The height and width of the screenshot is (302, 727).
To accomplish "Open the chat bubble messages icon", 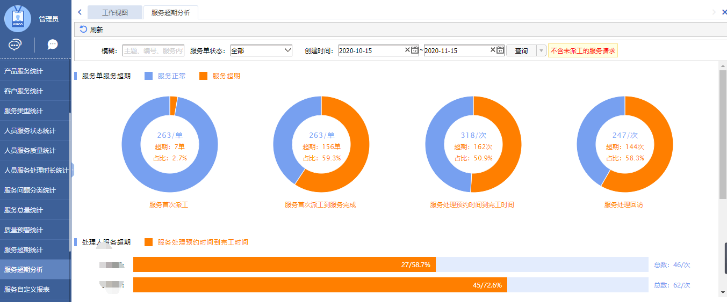I will (53, 45).
